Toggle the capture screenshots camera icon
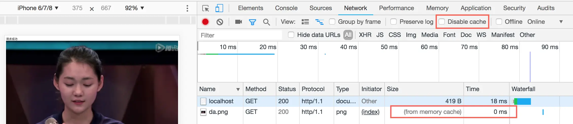The image size is (573, 124). (x=239, y=22)
